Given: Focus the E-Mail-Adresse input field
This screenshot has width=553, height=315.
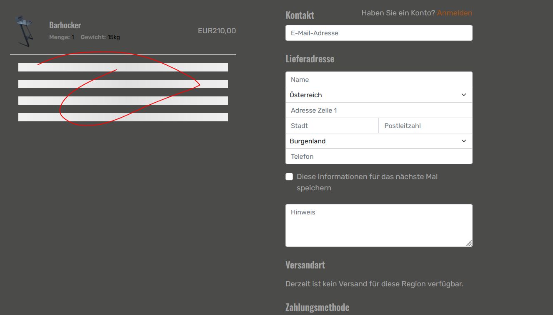Looking at the screenshot, I should [x=378, y=33].
